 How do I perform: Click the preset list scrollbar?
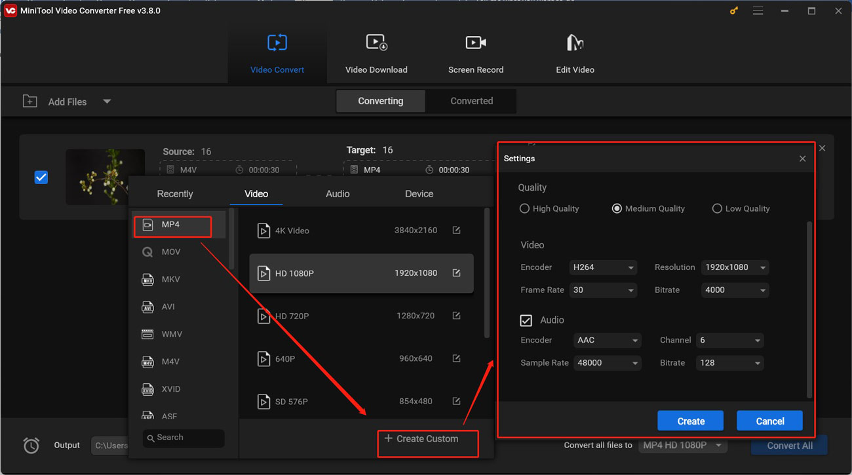[486, 273]
